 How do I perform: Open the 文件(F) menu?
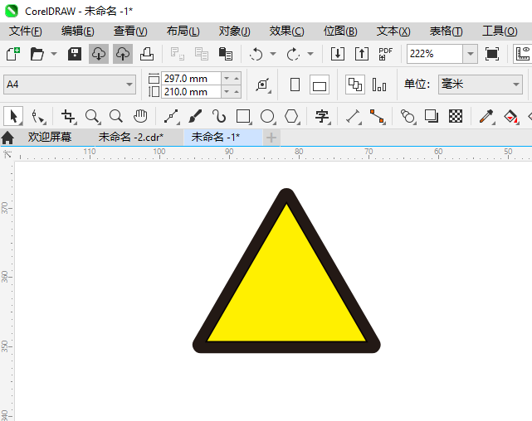point(26,31)
